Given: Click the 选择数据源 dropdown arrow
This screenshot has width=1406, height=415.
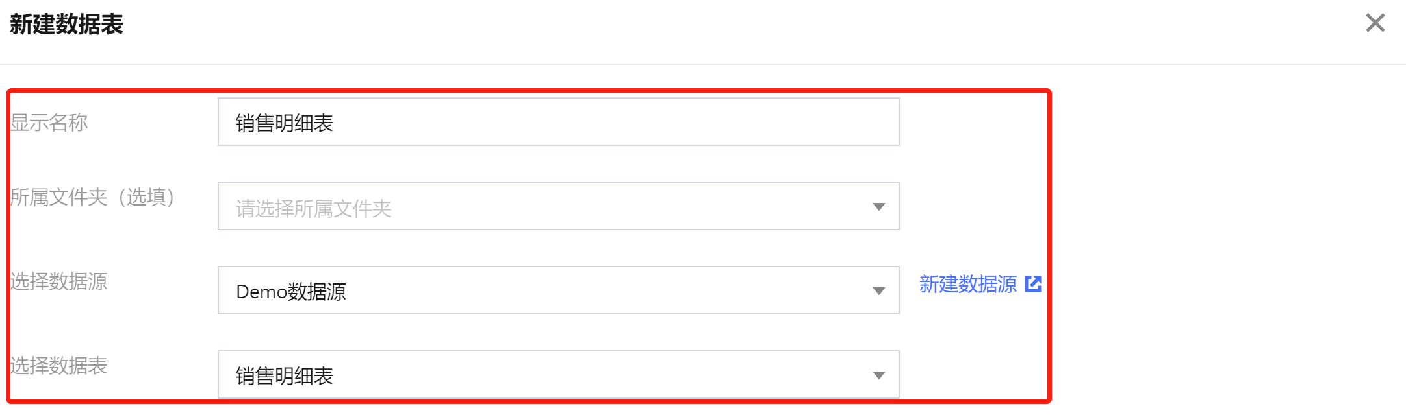Looking at the screenshot, I should (x=878, y=291).
